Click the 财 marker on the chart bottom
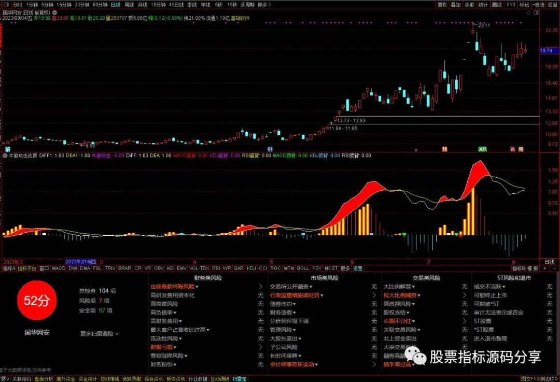This screenshot has height=382, width=560. click(x=270, y=149)
